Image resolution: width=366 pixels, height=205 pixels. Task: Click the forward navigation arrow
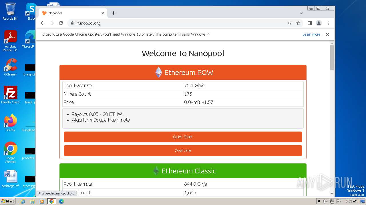click(x=52, y=23)
